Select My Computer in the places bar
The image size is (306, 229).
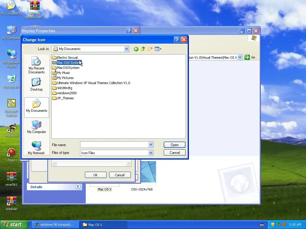point(36,127)
